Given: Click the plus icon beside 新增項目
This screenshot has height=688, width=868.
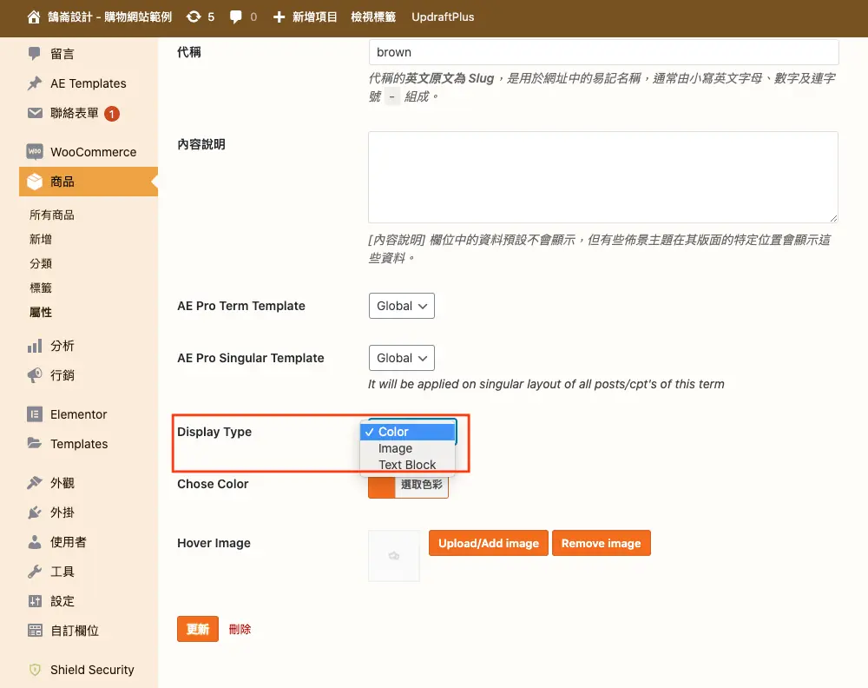Looking at the screenshot, I should click(279, 17).
